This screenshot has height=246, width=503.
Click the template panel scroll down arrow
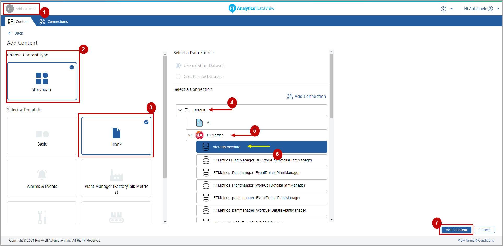pyautogui.click(x=165, y=222)
